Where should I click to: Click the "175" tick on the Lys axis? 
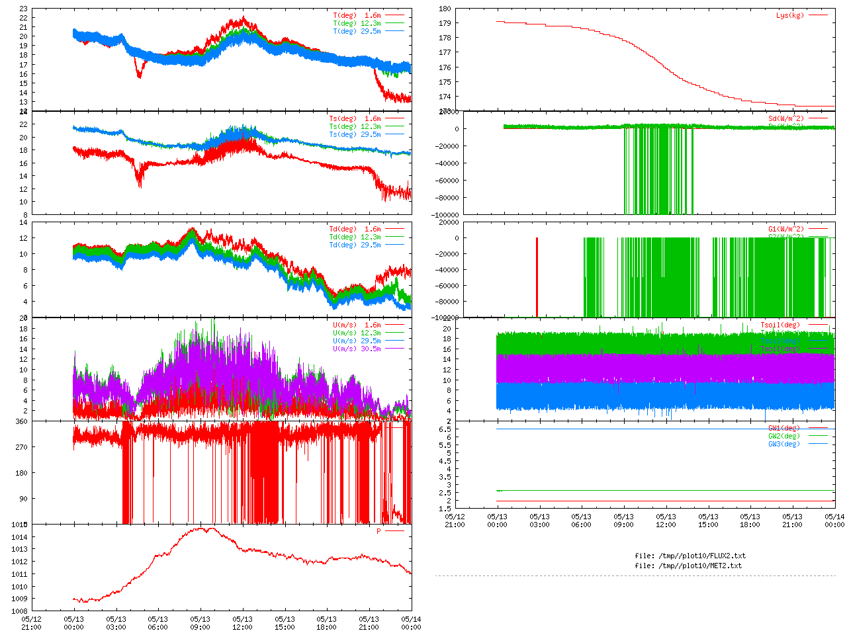(445, 82)
